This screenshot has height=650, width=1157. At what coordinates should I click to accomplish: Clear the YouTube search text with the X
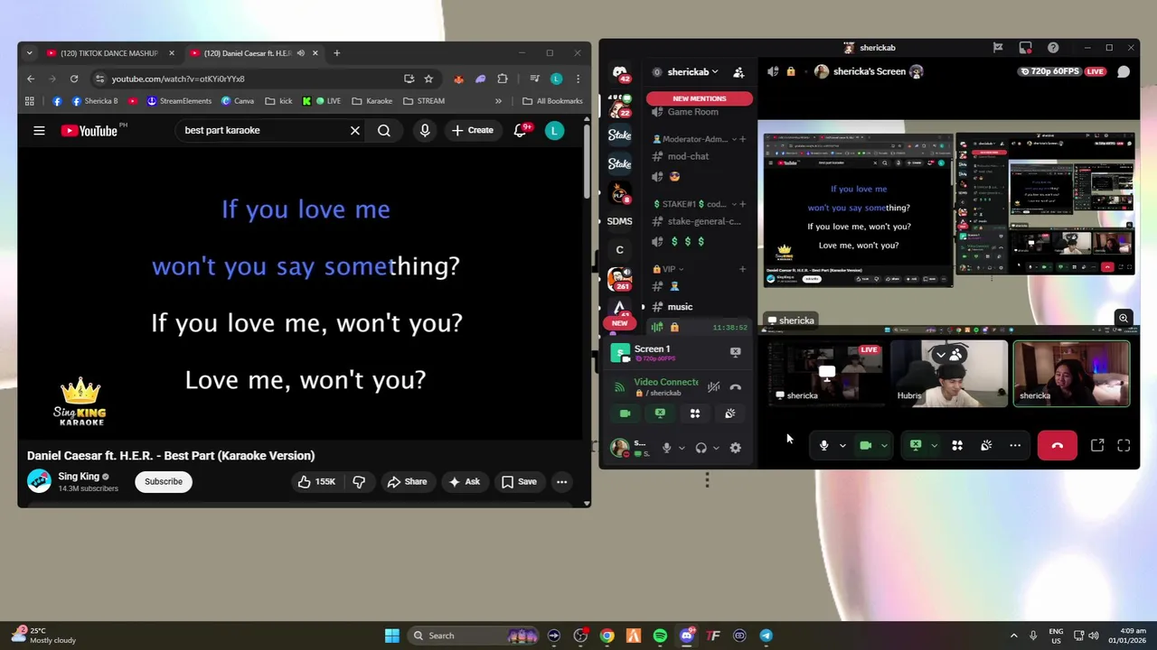[355, 131]
